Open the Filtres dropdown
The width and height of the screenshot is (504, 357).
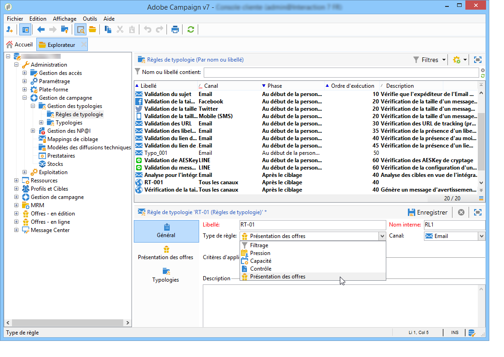click(x=430, y=60)
